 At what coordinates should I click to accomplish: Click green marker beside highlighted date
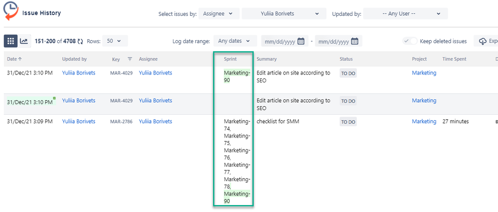tap(54, 98)
